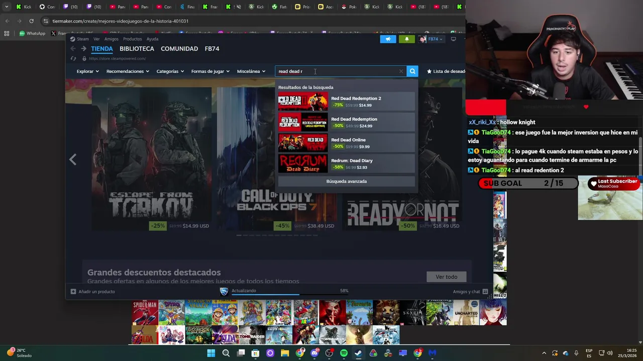Reload the Chrome page
Screen dimensions: 643x361
coord(31,21)
